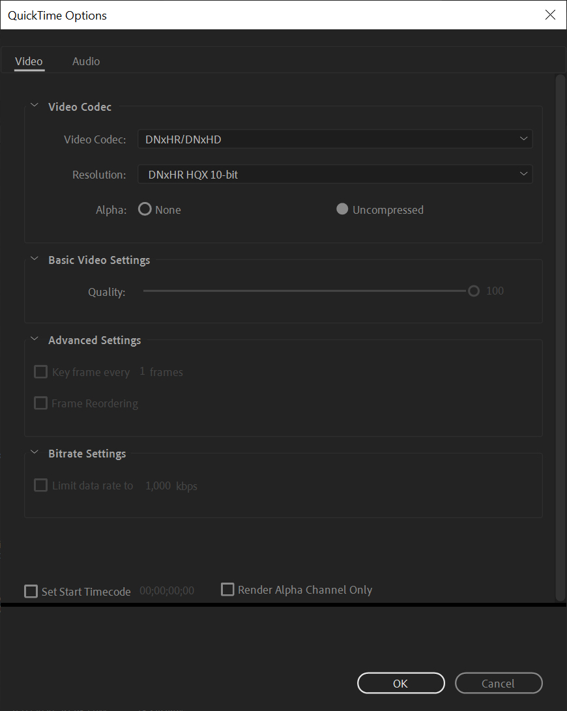The height and width of the screenshot is (711, 567).
Task: Enable Render Alpha Channel Only
Action: [x=227, y=589]
